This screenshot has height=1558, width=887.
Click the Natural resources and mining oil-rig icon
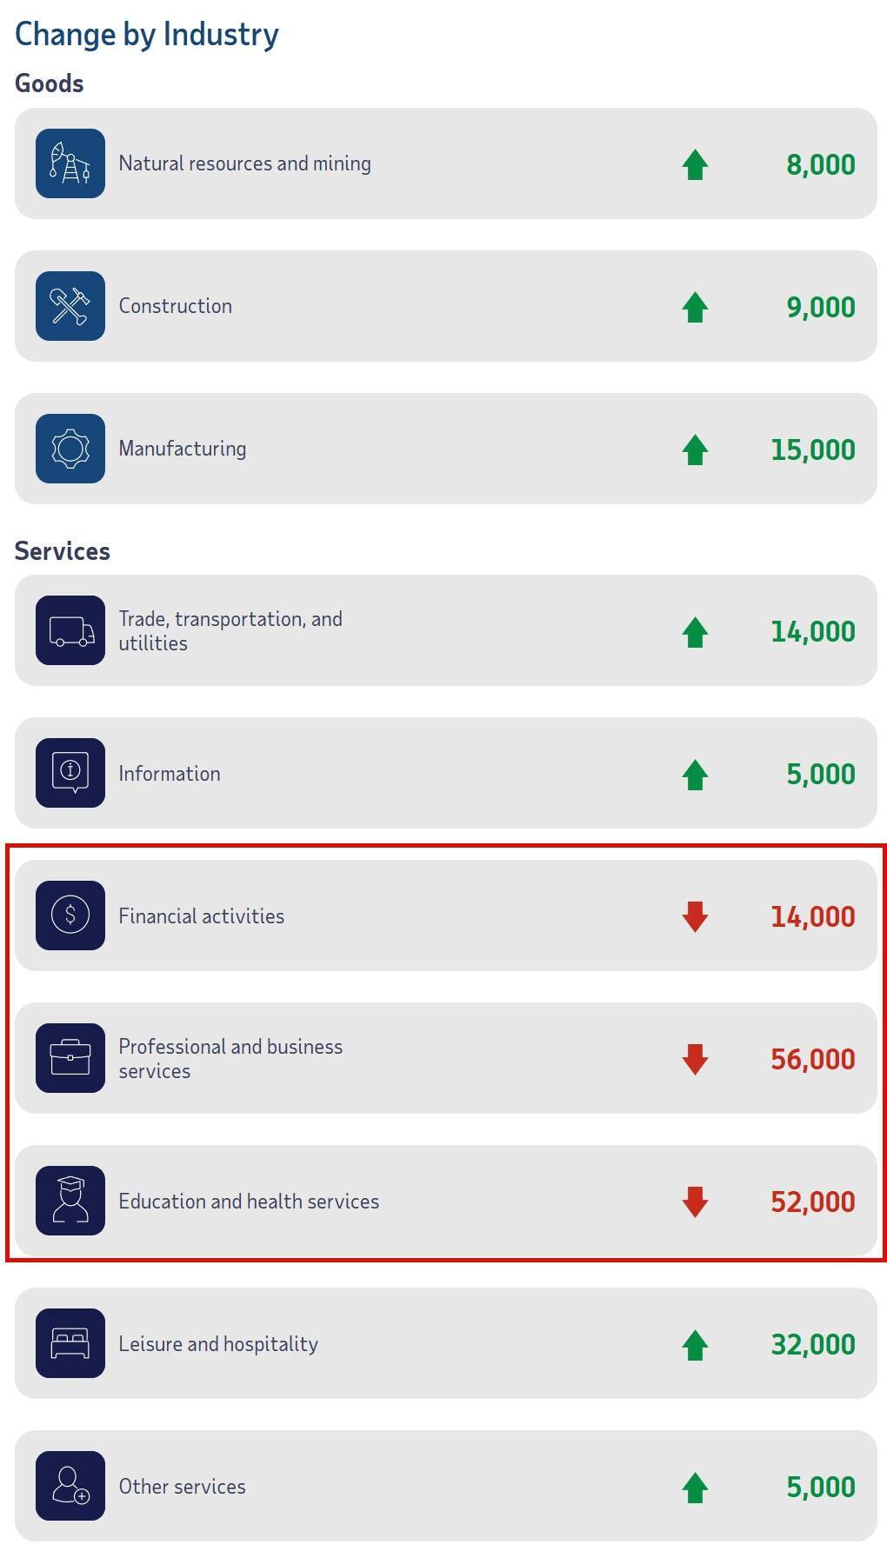(x=70, y=163)
